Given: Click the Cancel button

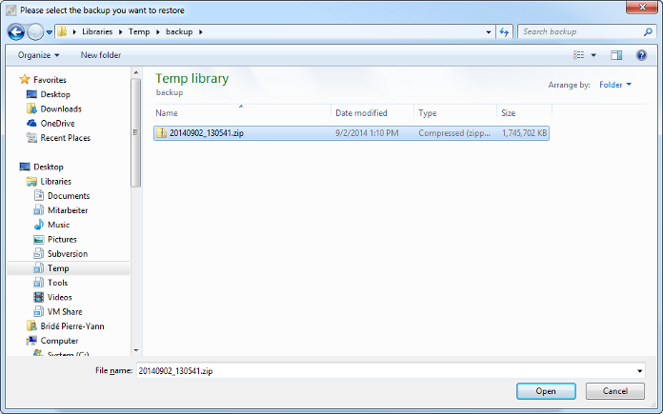Looking at the screenshot, I should point(614,391).
